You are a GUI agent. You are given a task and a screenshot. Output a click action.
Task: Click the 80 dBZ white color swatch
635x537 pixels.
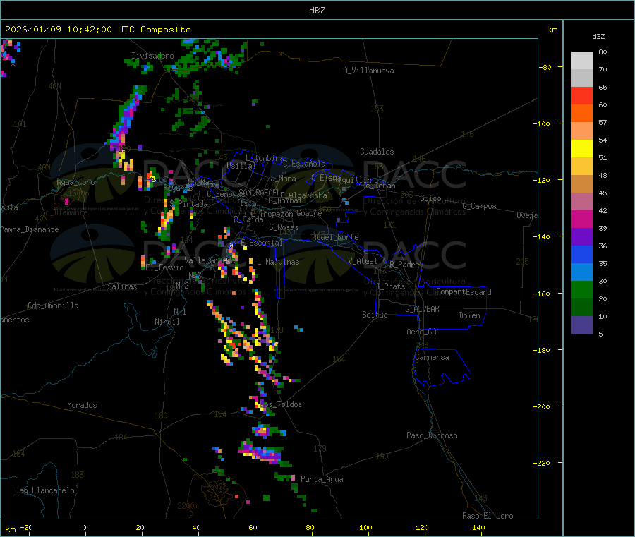[x=581, y=61]
